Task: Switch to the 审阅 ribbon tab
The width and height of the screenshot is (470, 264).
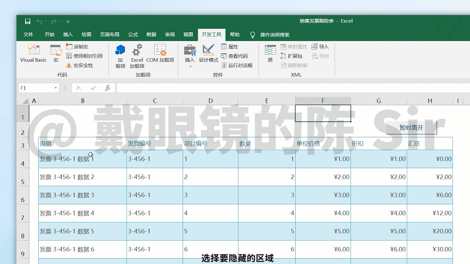Action: coord(170,34)
